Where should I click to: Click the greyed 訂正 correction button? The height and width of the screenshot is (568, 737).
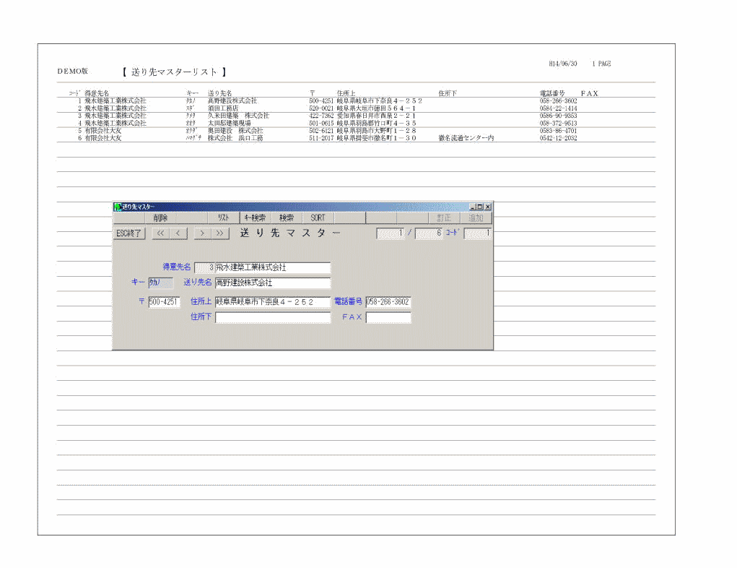pyautogui.click(x=444, y=218)
